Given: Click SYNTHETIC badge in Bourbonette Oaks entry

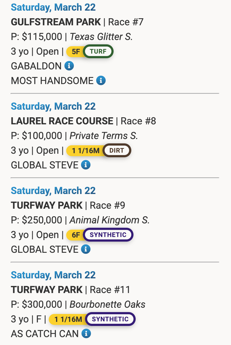Looking at the screenshot, I should [x=110, y=319].
